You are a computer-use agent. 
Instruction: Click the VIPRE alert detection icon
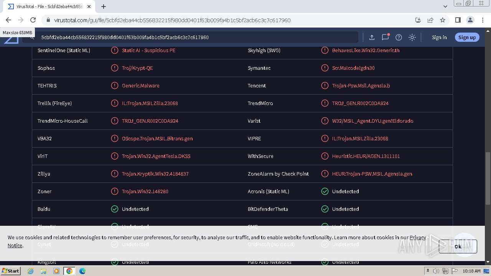325,138
